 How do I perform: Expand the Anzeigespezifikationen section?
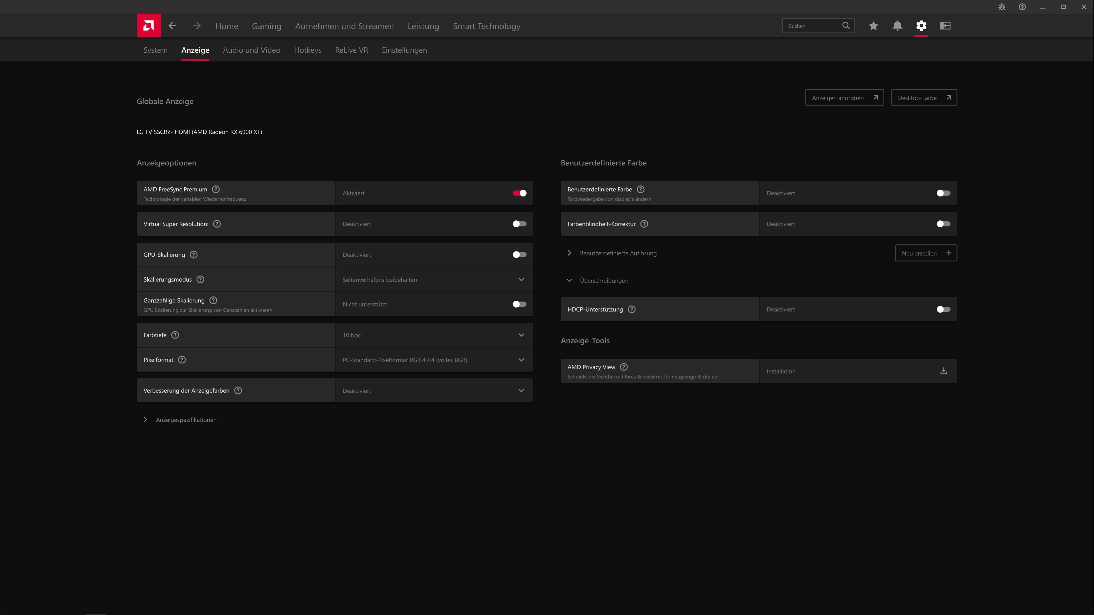coord(185,420)
